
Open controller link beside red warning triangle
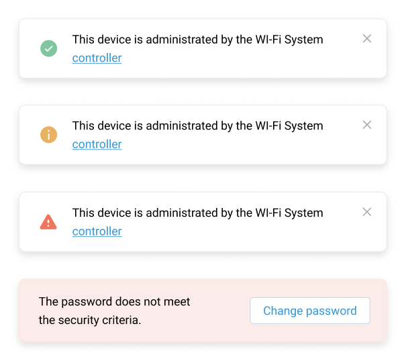click(x=97, y=231)
